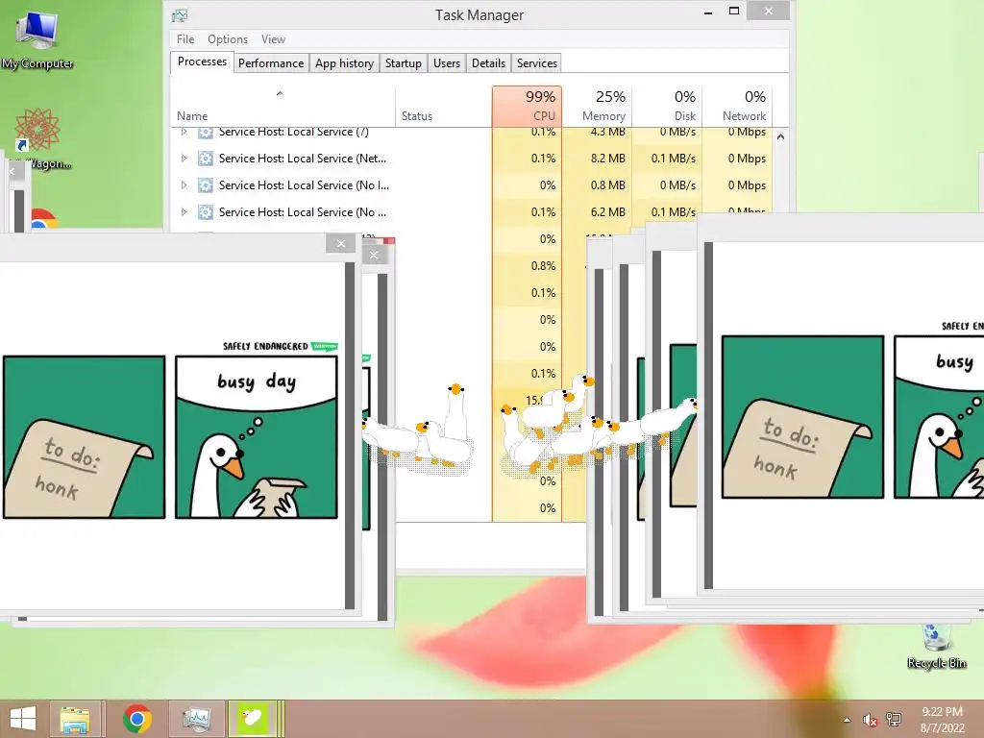Open the Recycle Bin desktop icon

[936, 647]
